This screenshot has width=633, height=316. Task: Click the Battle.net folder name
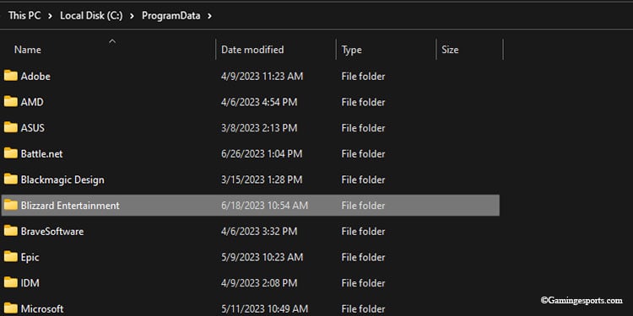(x=42, y=153)
